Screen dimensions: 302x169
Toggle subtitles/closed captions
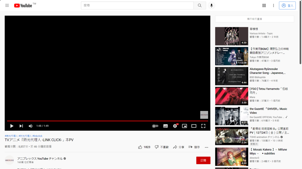pos(165,126)
